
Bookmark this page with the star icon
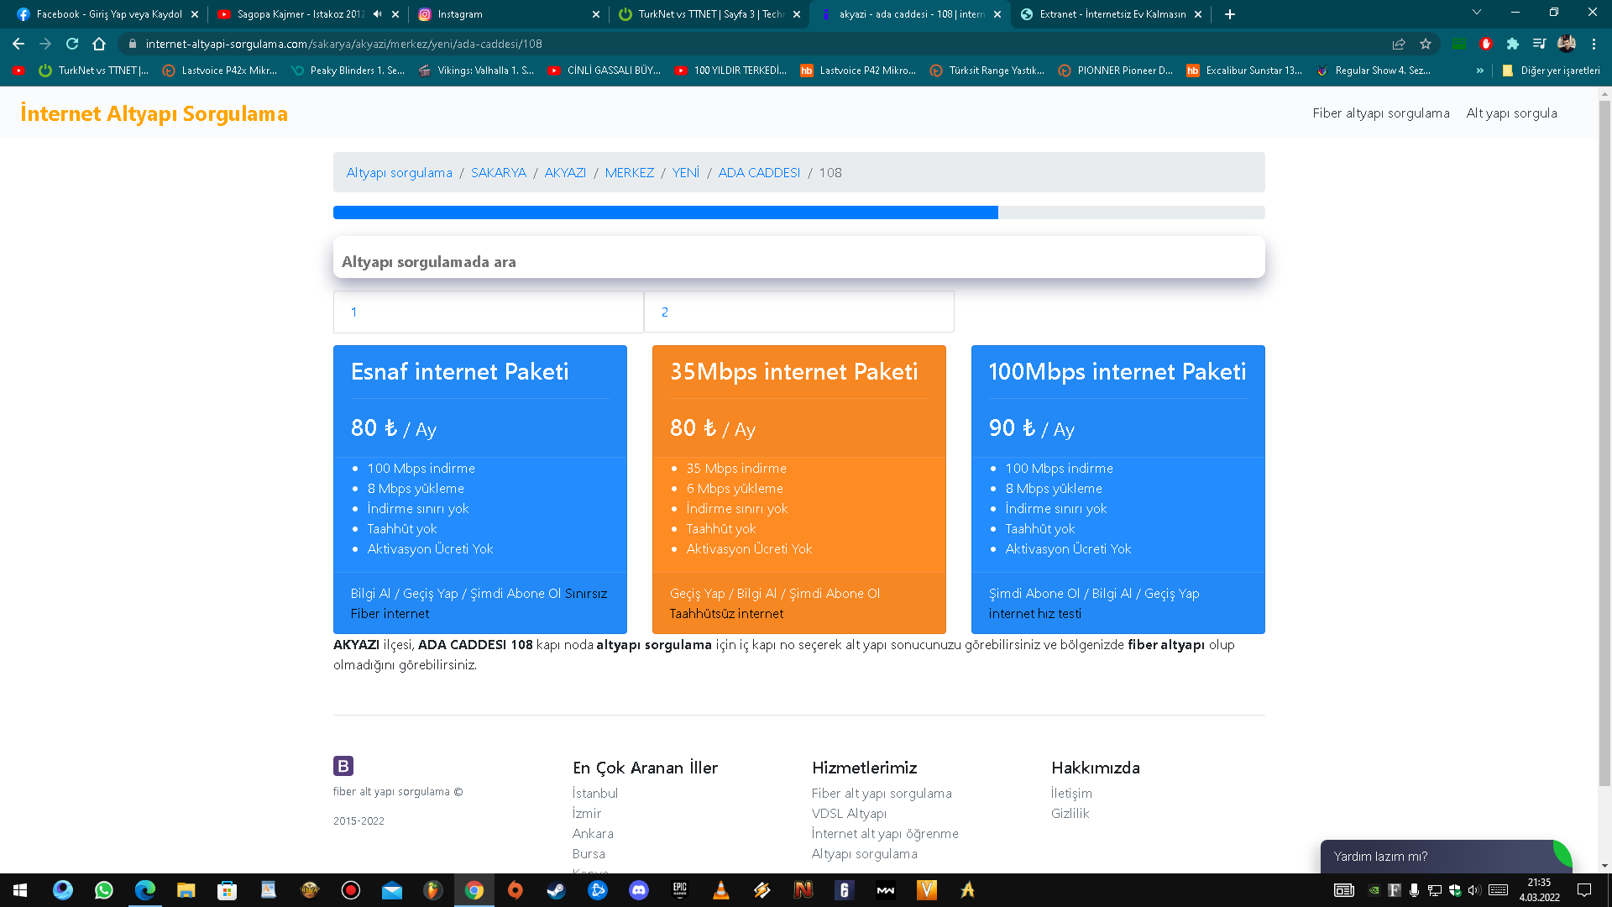pos(1426,44)
